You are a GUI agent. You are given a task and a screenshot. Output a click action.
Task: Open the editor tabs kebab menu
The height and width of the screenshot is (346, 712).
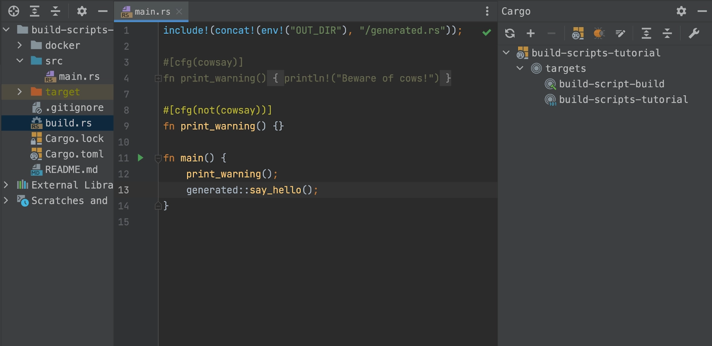click(487, 11)
